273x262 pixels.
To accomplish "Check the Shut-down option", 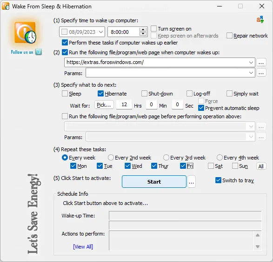I will [x=144, y=93].
